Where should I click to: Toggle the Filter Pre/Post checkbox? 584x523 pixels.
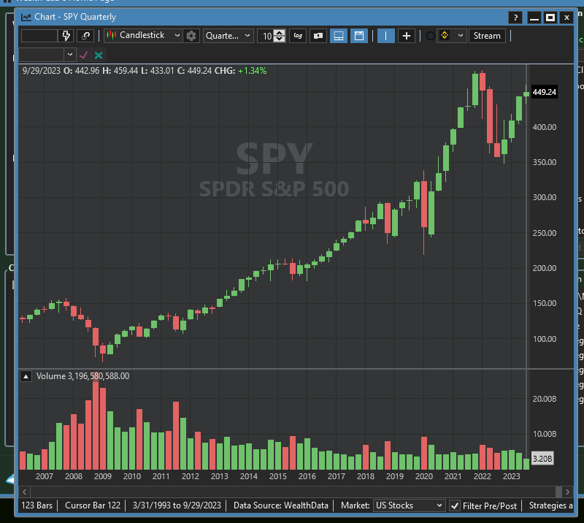pyautogui.click(x=455, y=505)
